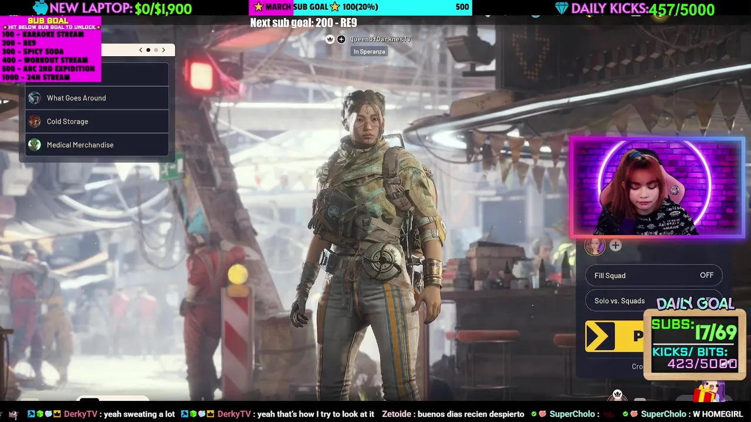Image resolution: width=751 pixels, height=422 pixels.
Task: Open the What Goes Around quest
Action: (x=97, y=98)
